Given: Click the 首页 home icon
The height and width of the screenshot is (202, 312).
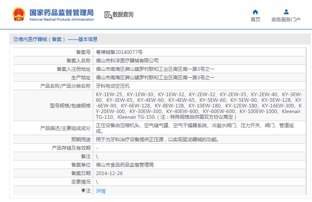Looking at the screenshot, I should pos(255,12).
